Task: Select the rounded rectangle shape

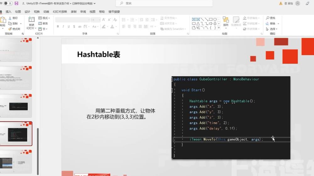Action: [194, 23]
